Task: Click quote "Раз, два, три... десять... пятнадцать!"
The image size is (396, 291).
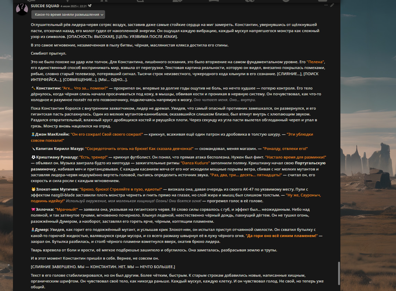Action: pyautogui.click(x=246, y=175)
